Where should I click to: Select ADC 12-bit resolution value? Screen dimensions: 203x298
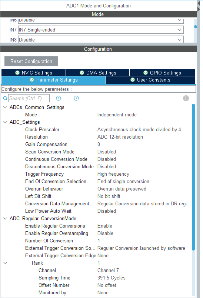120,137
